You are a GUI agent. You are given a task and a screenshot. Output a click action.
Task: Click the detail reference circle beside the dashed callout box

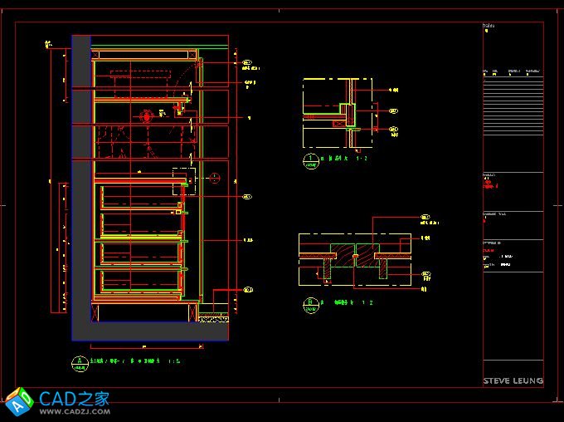[x=214, y=176]
